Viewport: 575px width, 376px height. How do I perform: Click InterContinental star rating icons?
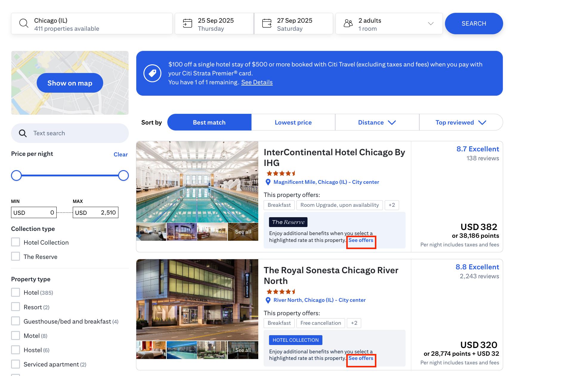[x=281, y=173]
